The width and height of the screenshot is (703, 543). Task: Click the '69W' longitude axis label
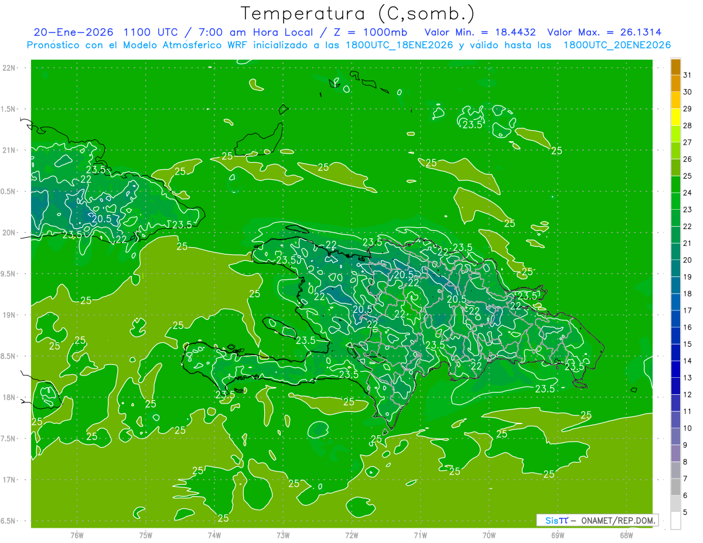(x=557, y=535)
